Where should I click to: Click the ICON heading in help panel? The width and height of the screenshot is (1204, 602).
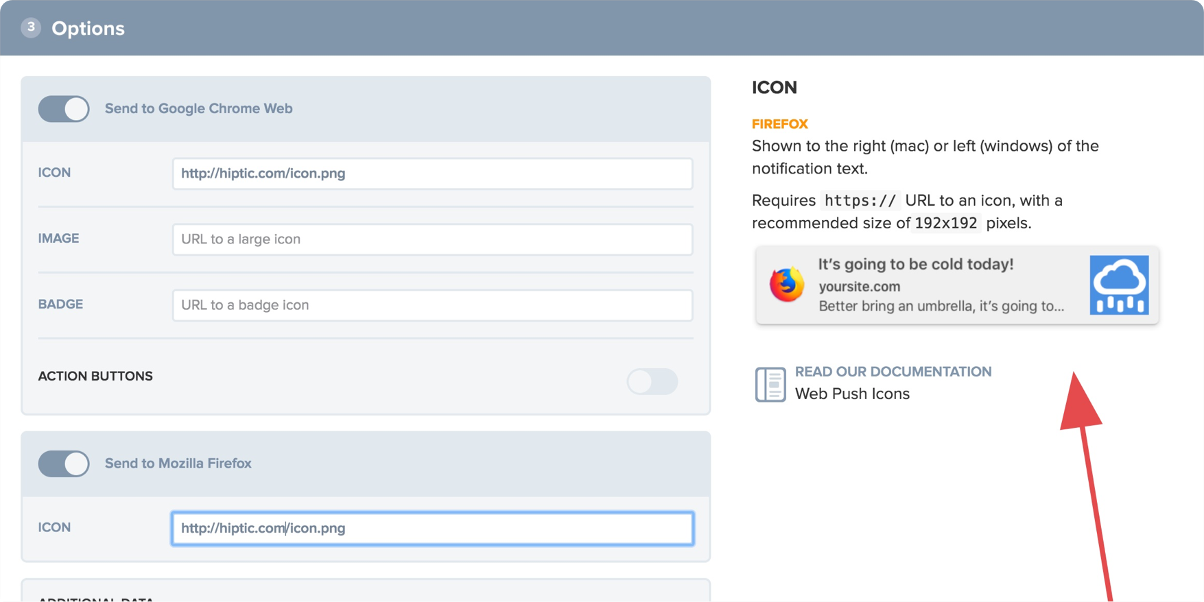point(775,88)
